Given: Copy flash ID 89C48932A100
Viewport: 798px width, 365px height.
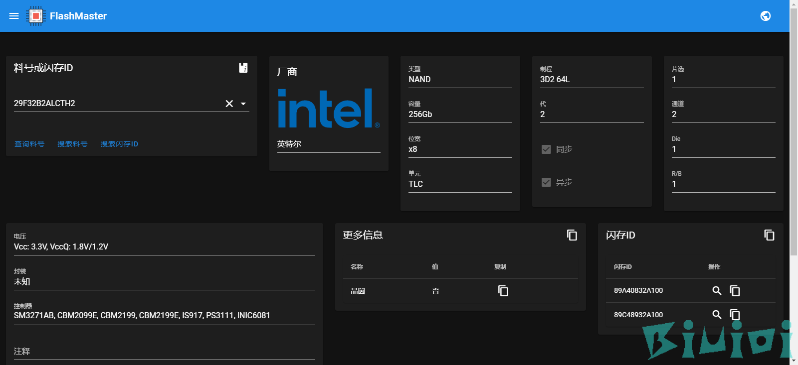Looking at the screenshot, I should tap(735, 315).
